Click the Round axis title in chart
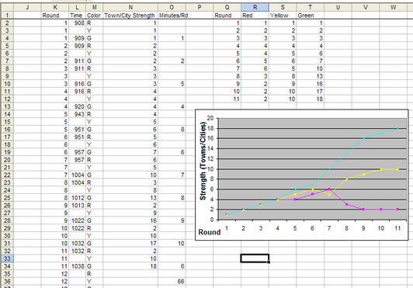This screenshot has height=288, width=413. tap(210, 232)
